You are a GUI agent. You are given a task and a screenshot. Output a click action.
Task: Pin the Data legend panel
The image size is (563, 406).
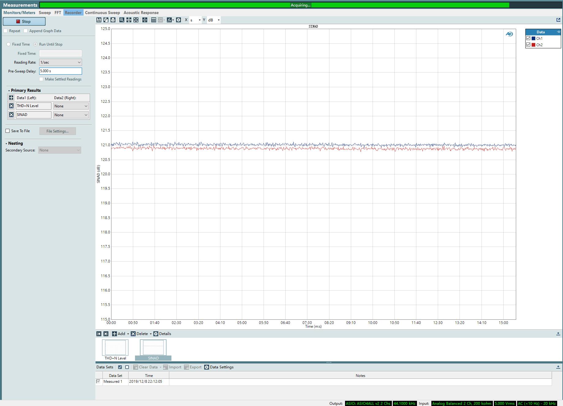(x=558, y=32)
